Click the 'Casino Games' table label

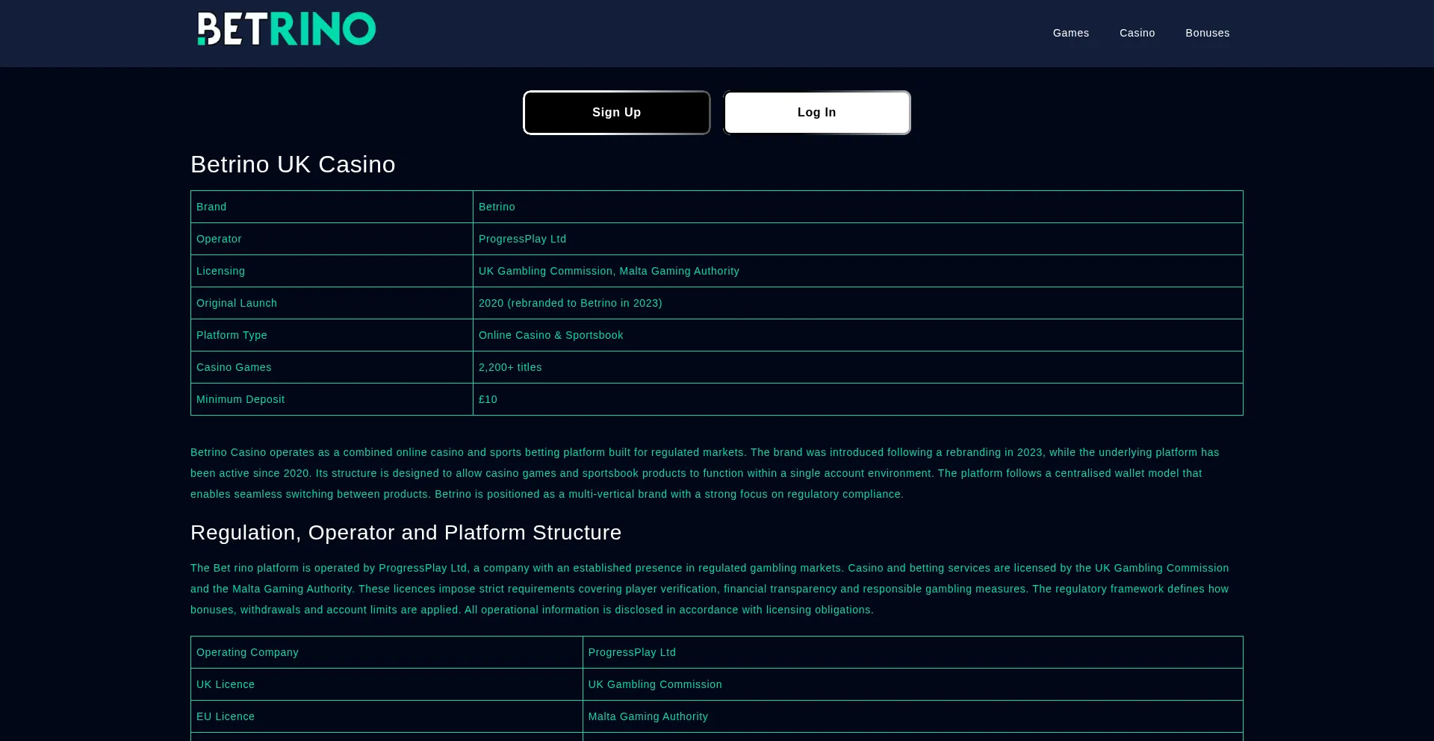tap(234, 367)
